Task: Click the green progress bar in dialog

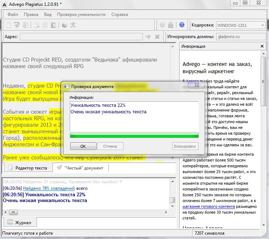Action: tap(134, 135)
